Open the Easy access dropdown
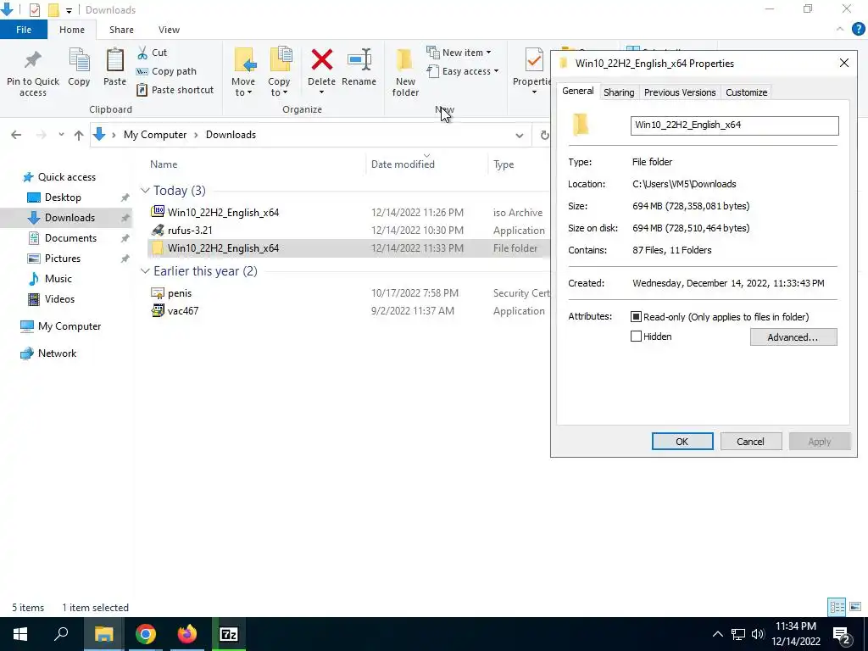The image size is (868, 651). (463, 71)
